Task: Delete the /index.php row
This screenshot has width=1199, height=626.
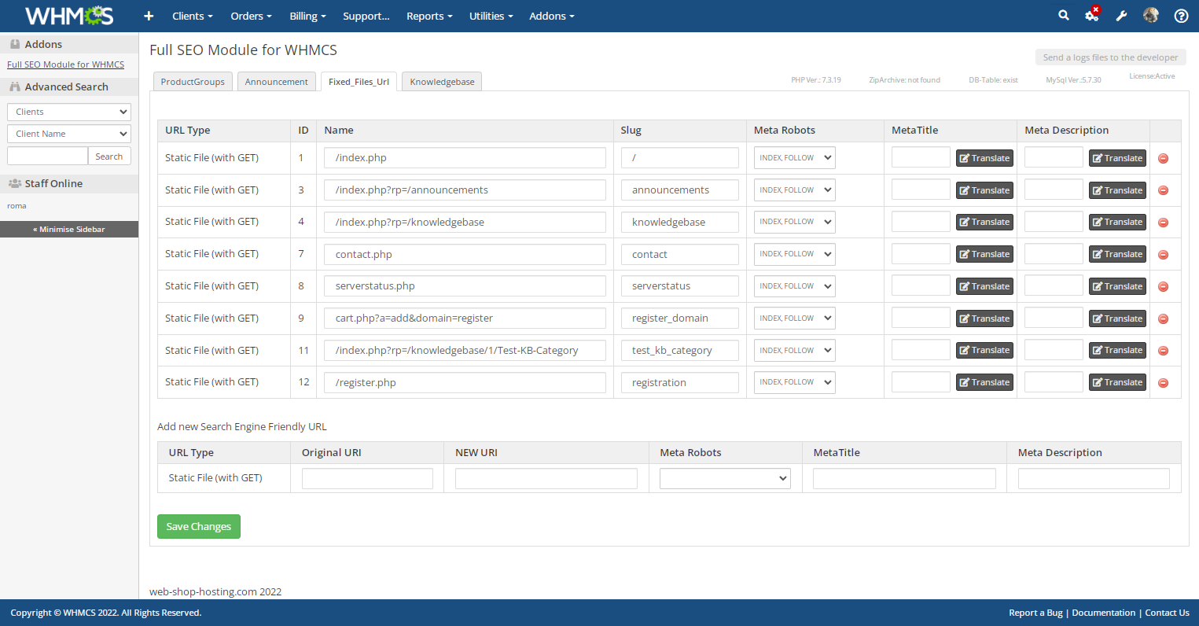Action: [1164, 159]
